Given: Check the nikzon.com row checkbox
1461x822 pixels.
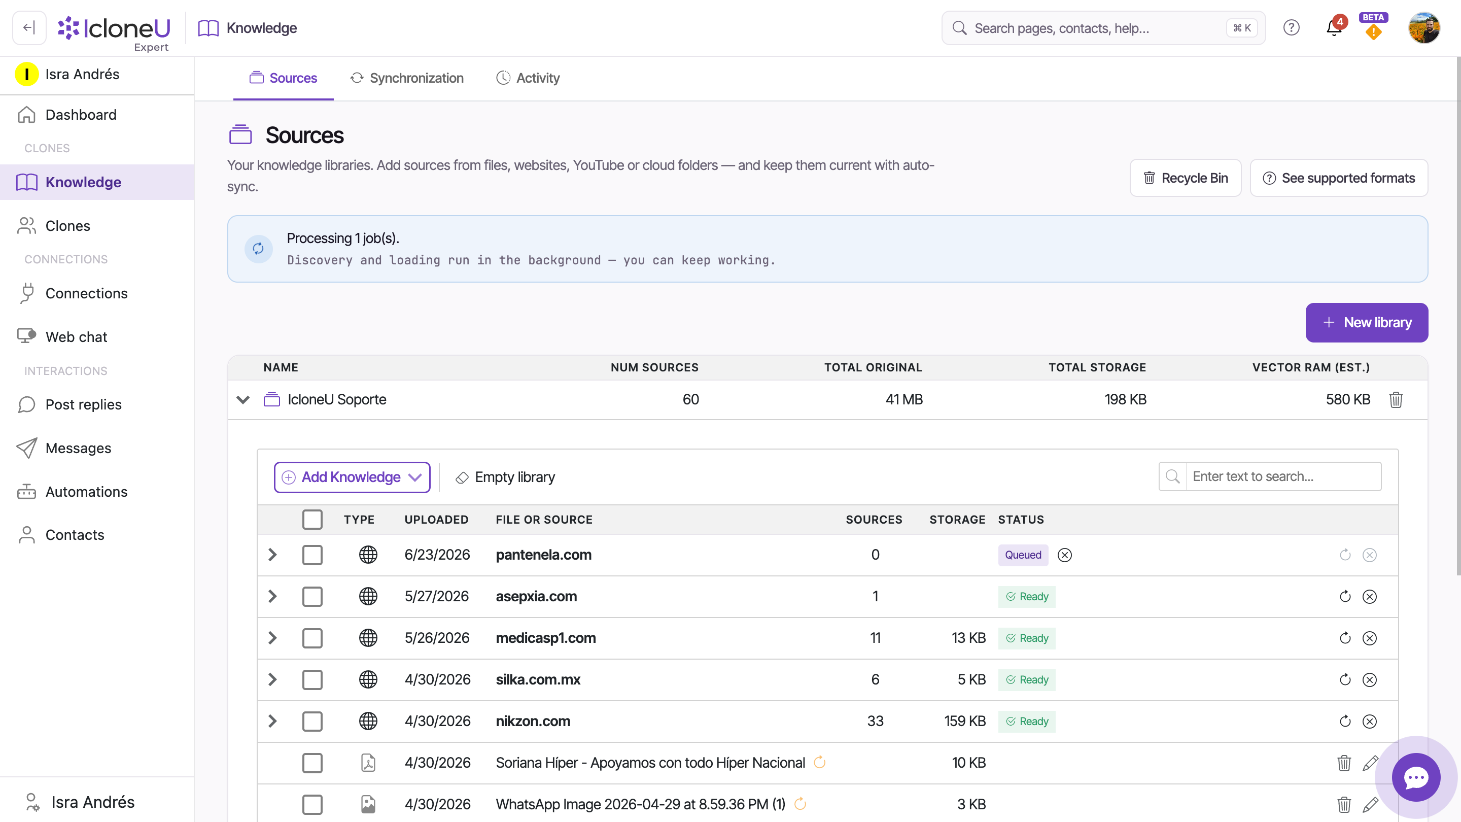Looking at the screenshot, I should pos(312,721).
